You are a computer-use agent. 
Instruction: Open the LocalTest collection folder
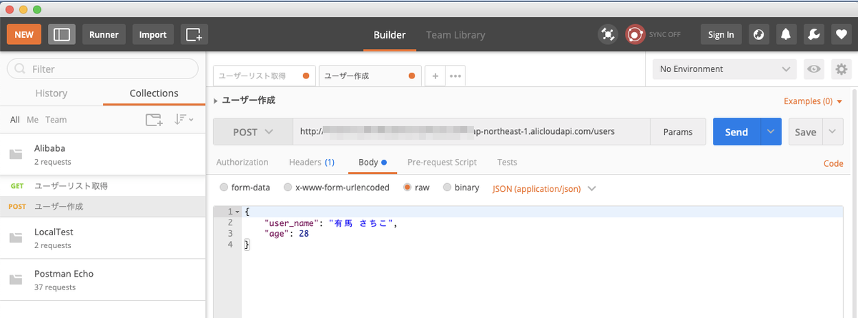[x=103, y=238]
